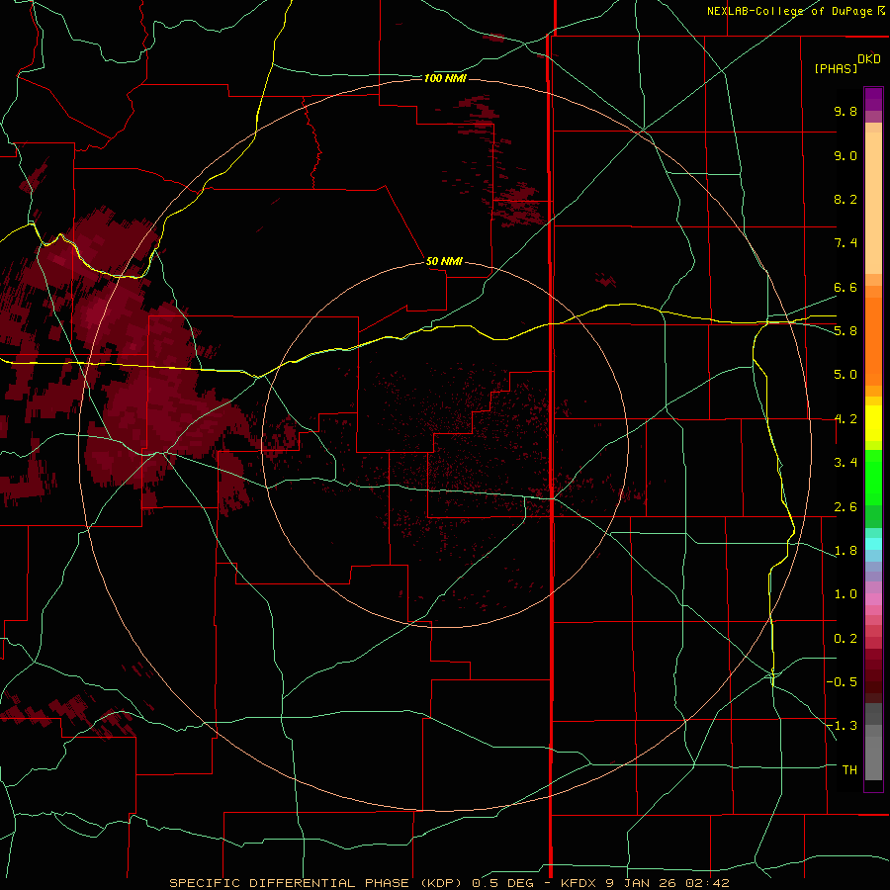Click the 6.6 scale value
The image size is (890, 890).
pyautogui.click(x=845, y=287)
